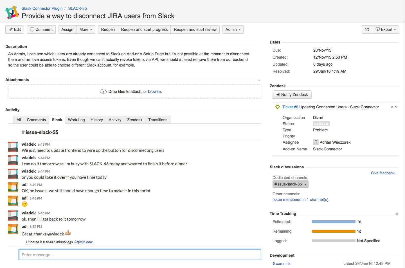Viewport: 405px width, 268px height.
Task: Select the Slack activity tab
Action: click(57, 120)
